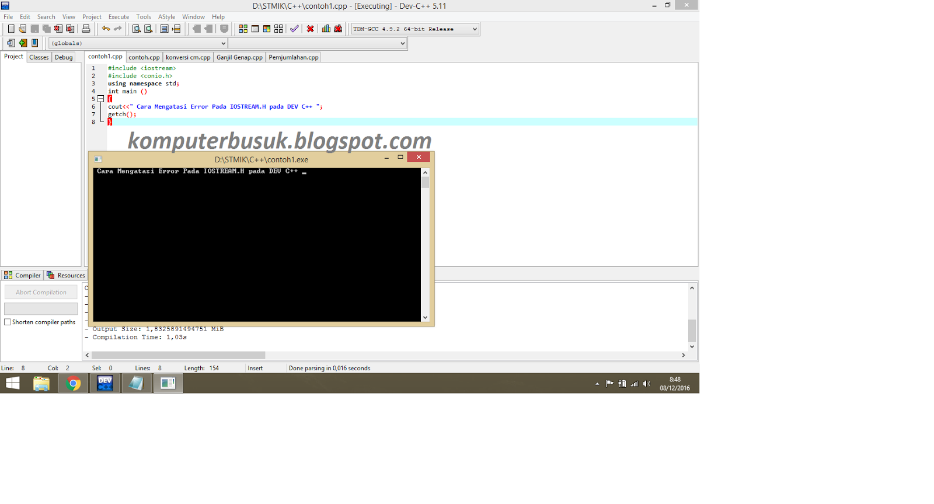Click console window scrollbar down arrow

(x=425, y=317)
